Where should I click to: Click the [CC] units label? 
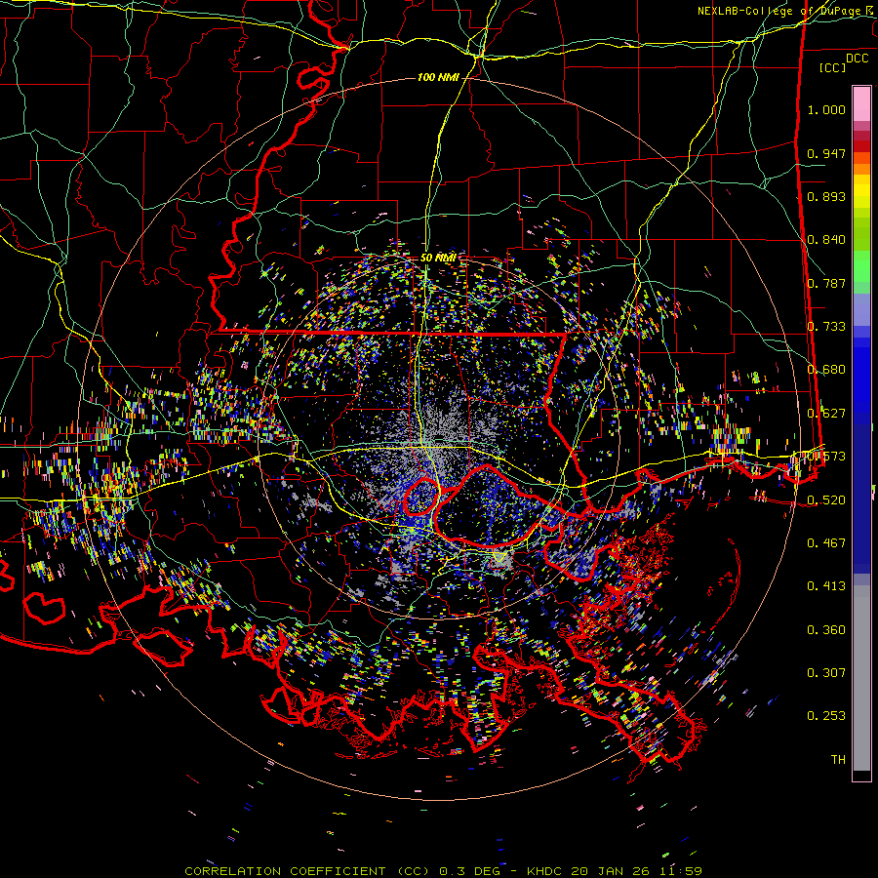click(833, 67)
